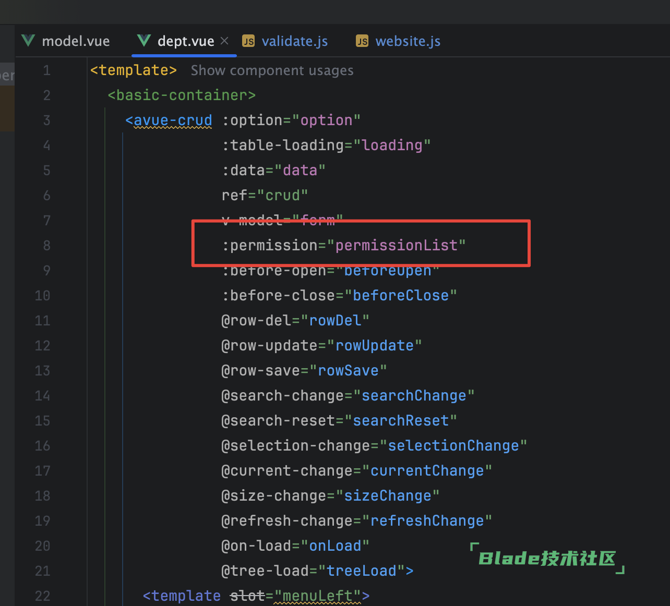Click the JS icon on validate.js tab

click(248, 41)
